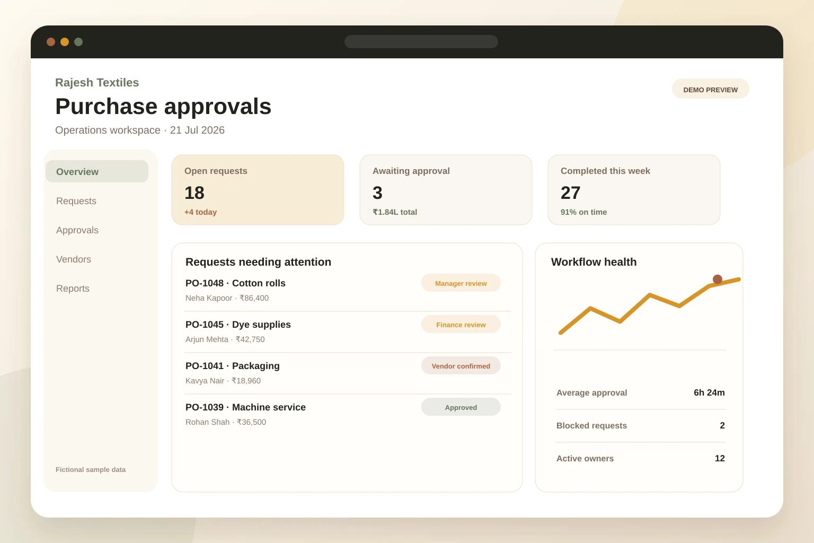Click the Blocked requests label
This screenshot has width=814, height=543.
coord(591,426)
